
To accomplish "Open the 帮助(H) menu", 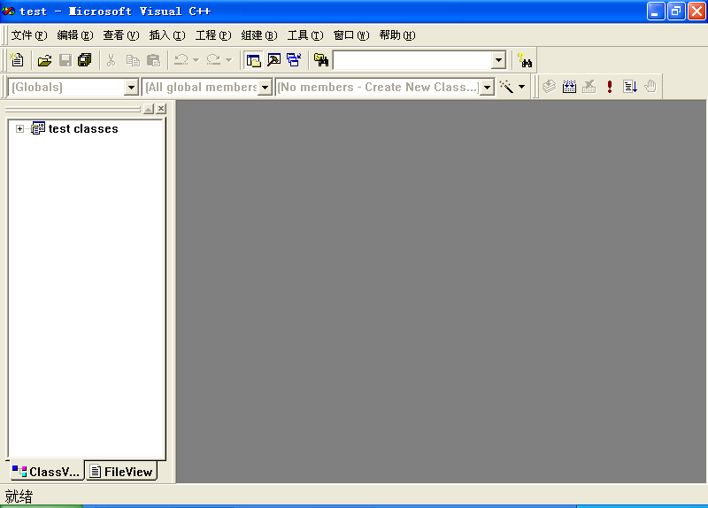I will pos(397,35).
